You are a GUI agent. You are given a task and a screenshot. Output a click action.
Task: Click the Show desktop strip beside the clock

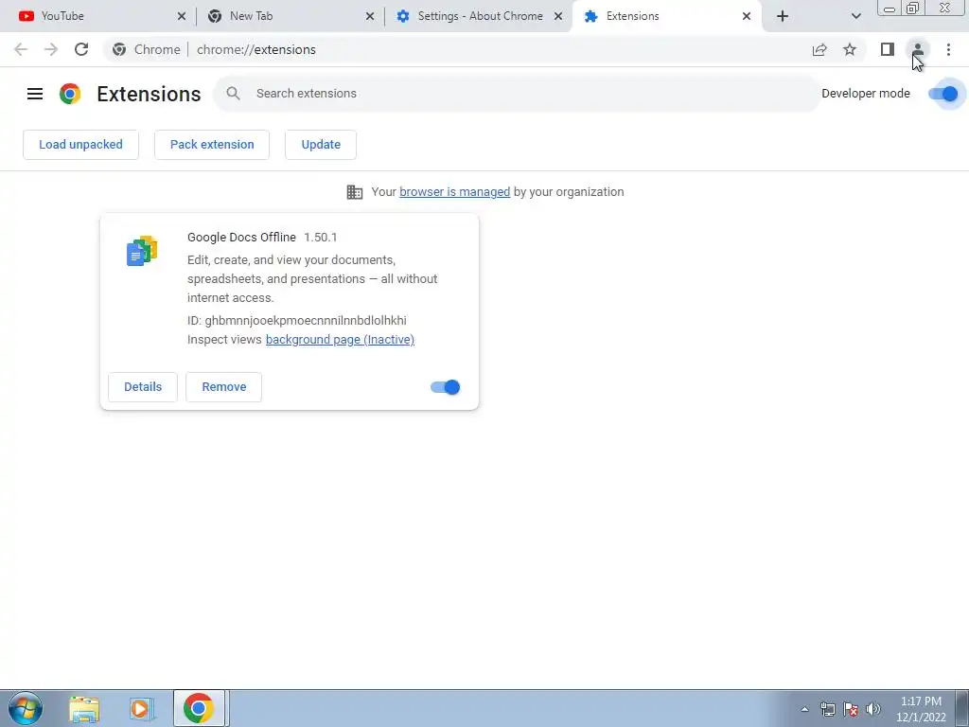click(961, 708)
